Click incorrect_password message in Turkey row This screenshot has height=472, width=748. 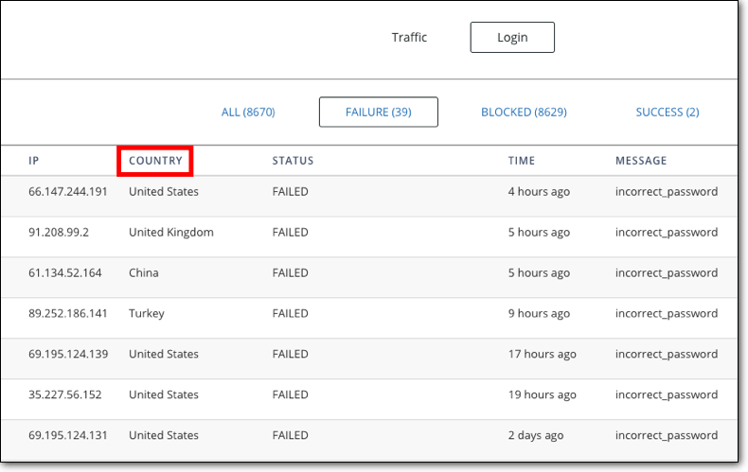(667, 313)
